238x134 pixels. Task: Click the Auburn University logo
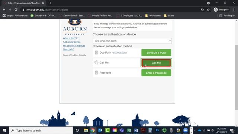point(75,27)
